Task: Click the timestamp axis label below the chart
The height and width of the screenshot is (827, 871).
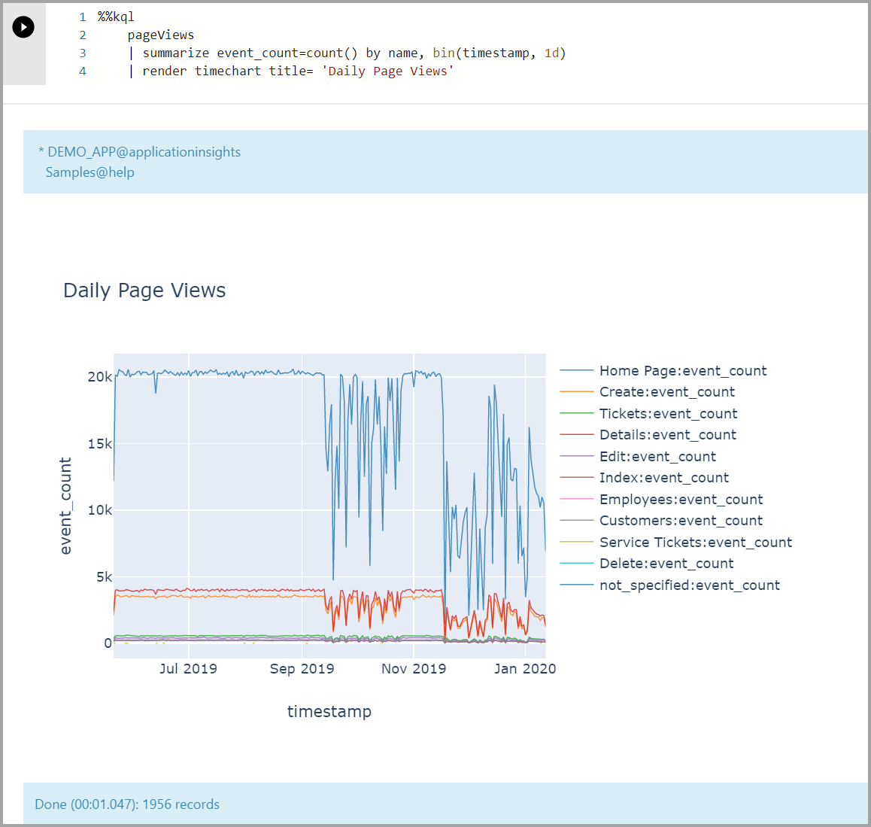Action: click(x=329, y=710)
